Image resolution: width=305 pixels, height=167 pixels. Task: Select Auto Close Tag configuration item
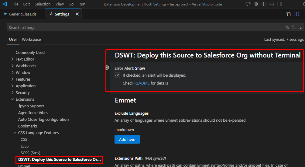pyautogui.click(x=43, y=119)
